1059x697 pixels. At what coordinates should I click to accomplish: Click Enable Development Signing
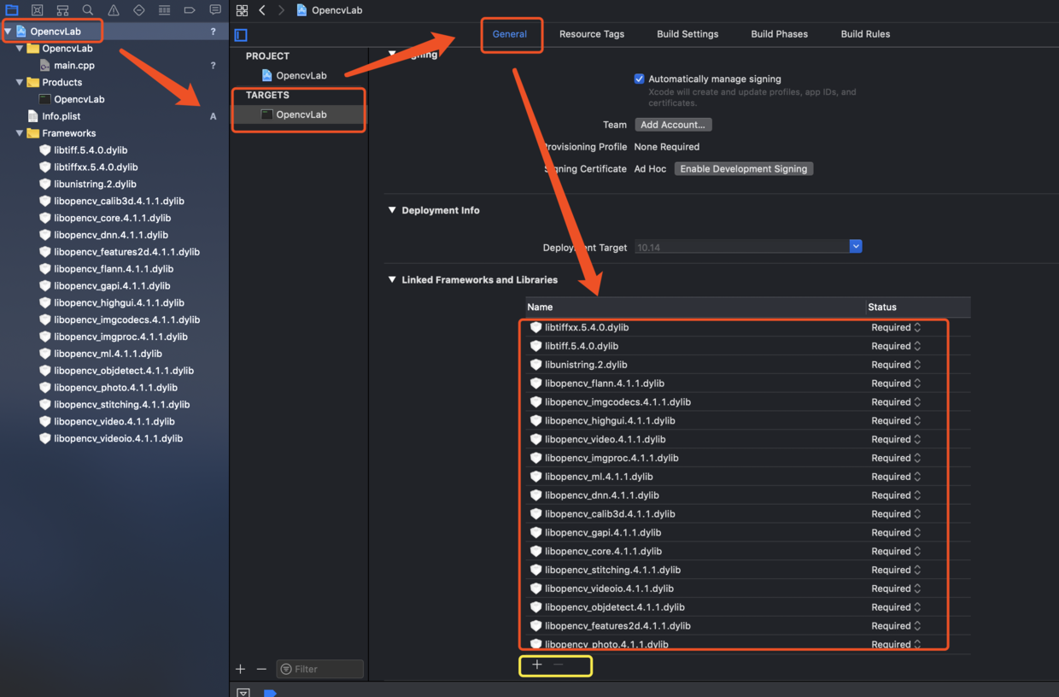744,169
